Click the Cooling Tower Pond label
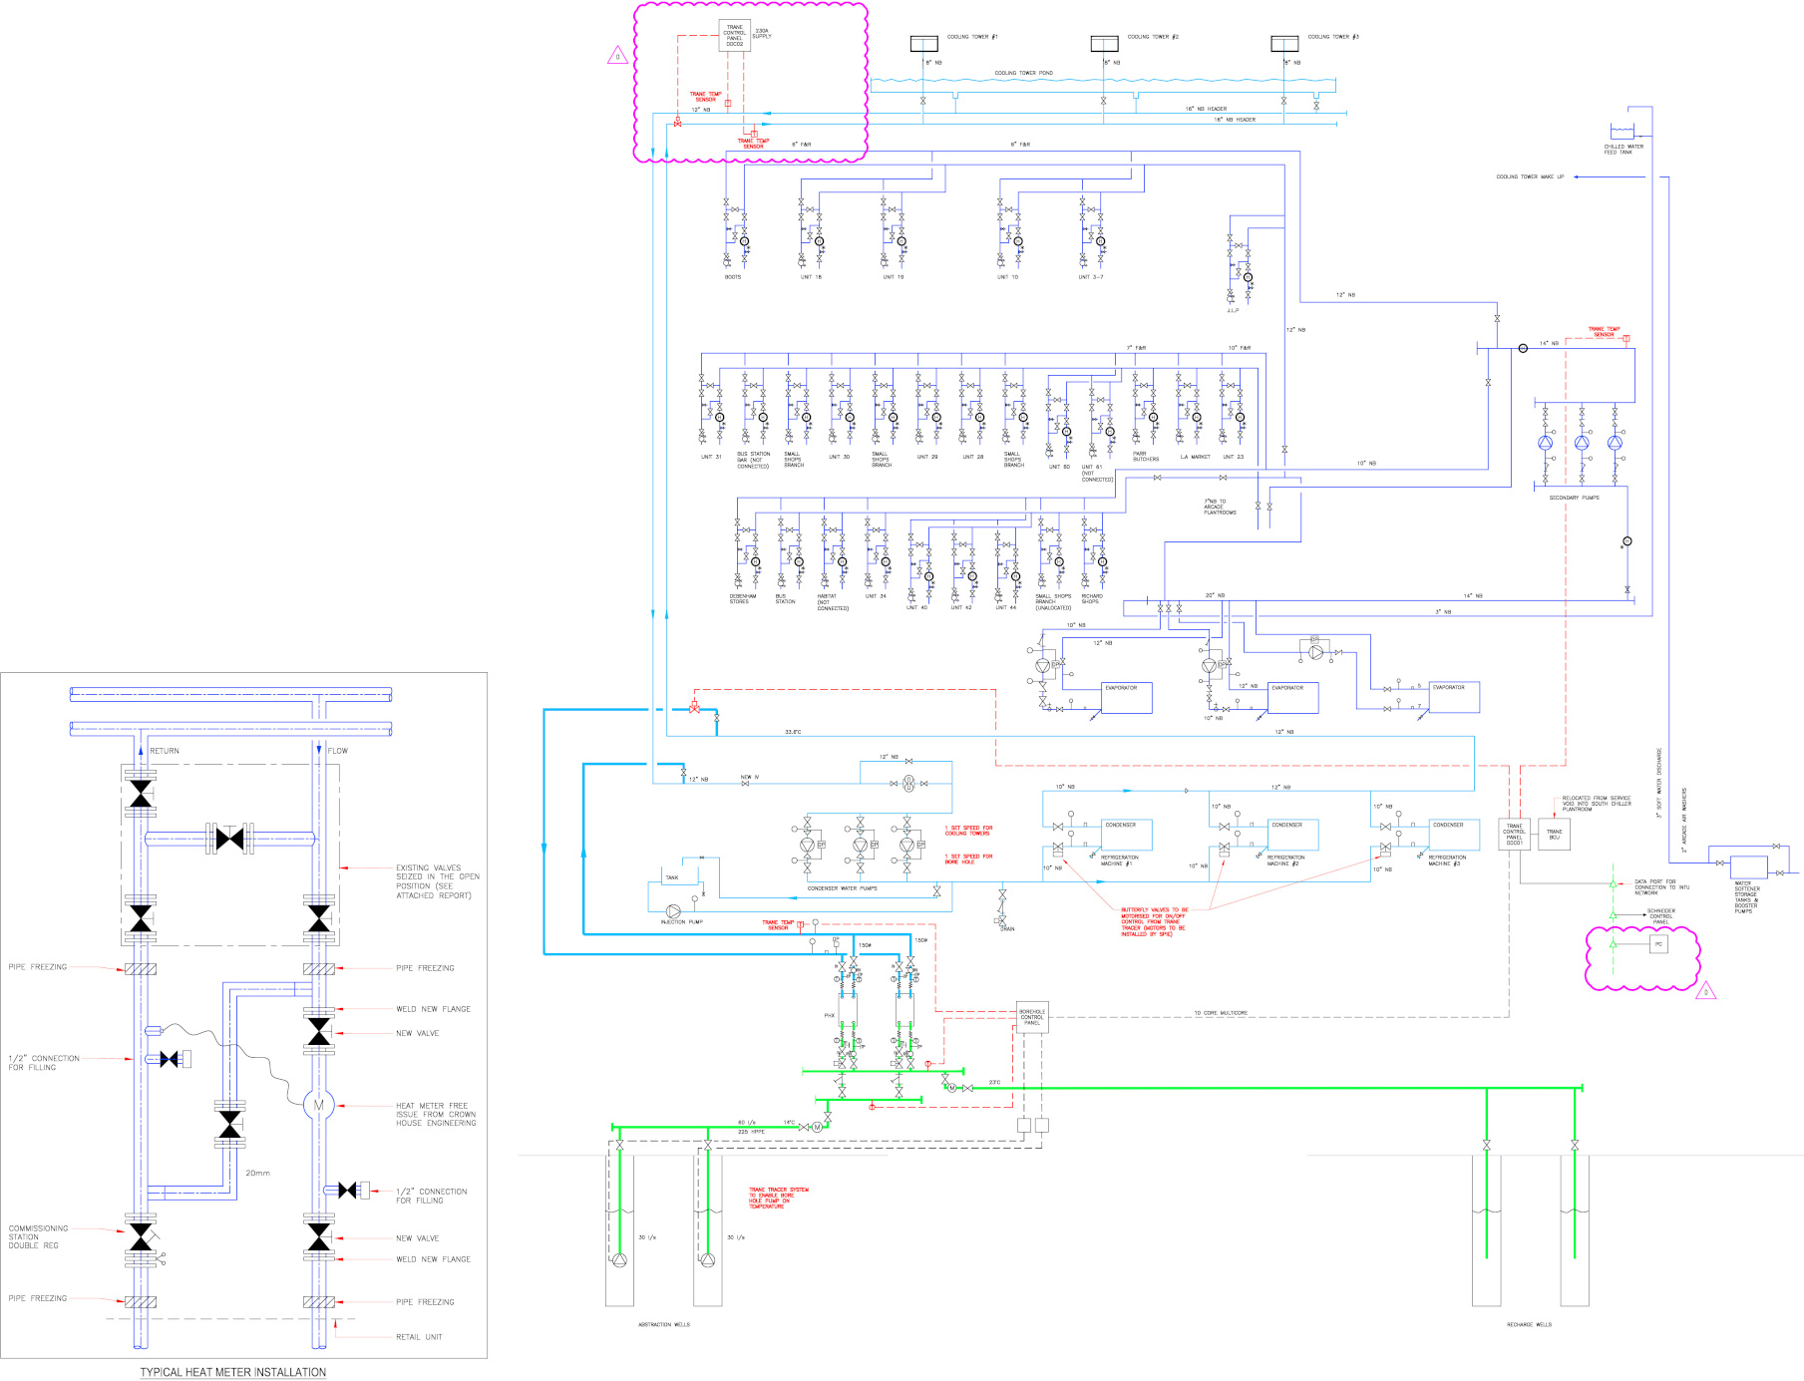1804x1381 pixels. [1023, 73]
